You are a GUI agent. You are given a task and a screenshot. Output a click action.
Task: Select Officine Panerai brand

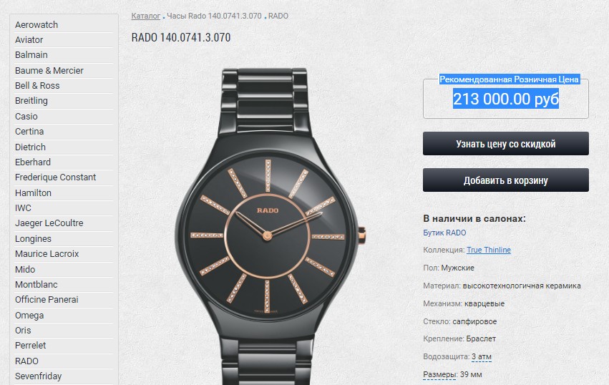pyautogui.click(x=47, y=300)
